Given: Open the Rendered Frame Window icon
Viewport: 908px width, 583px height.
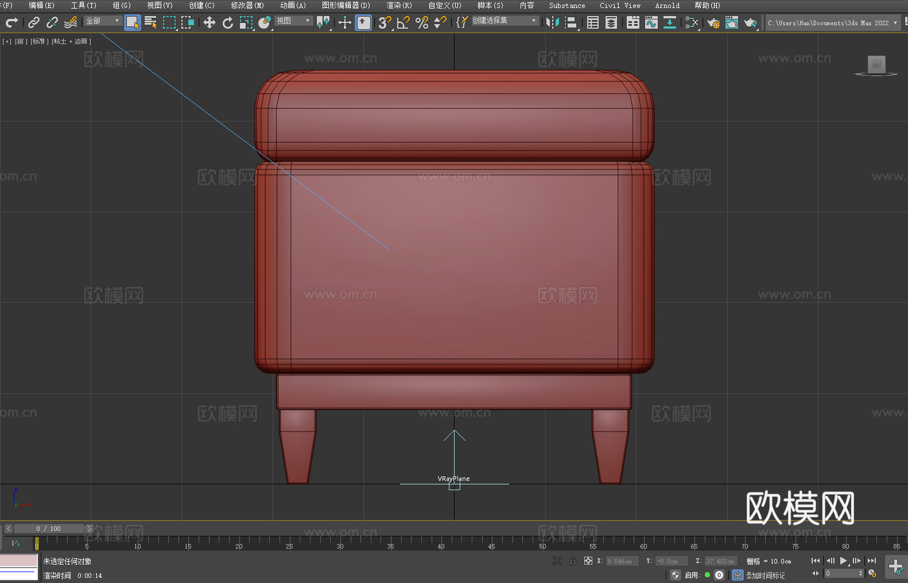Looking at the screenshot, I should coord(732,22).
